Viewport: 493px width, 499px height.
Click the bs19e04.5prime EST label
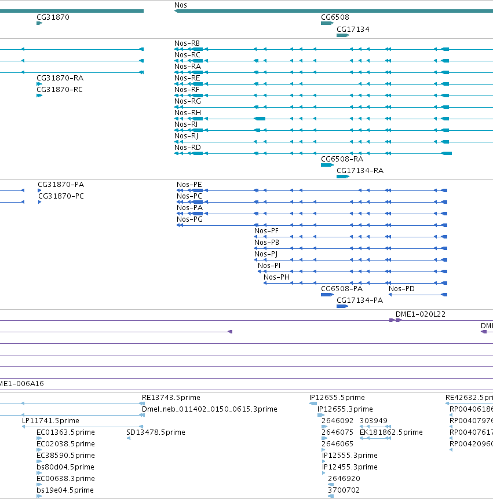point(65,490)
